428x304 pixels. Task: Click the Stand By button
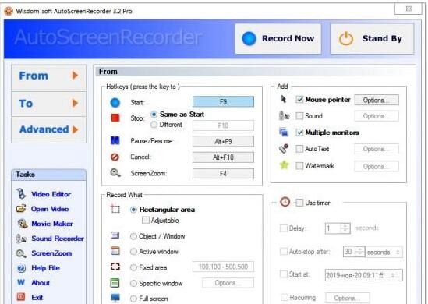click(372, 38)
